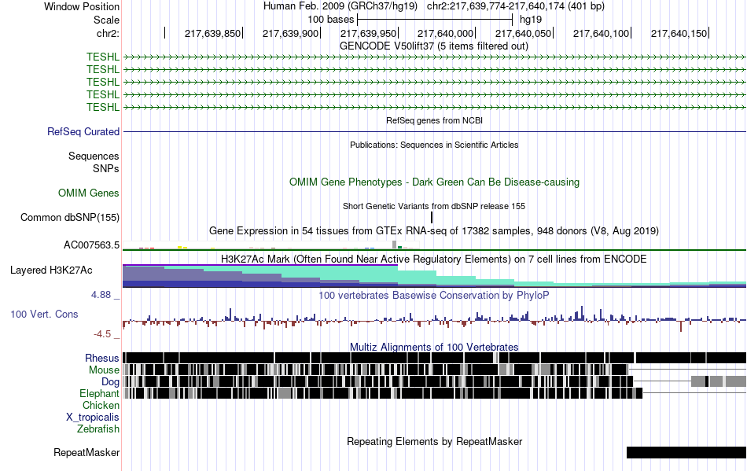Select the Chicken alignment row label
Image resolution: width=747 pixels, height=471 pixels.
pyautogui.click(x=101, y=405)
